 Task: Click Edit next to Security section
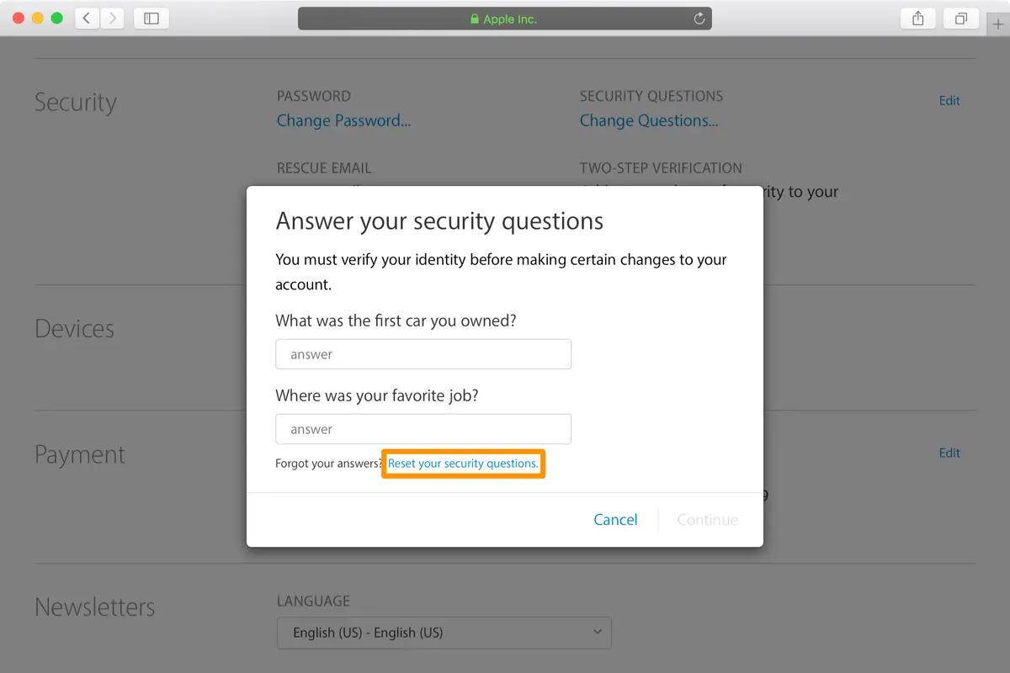click(x=949, y=101)
